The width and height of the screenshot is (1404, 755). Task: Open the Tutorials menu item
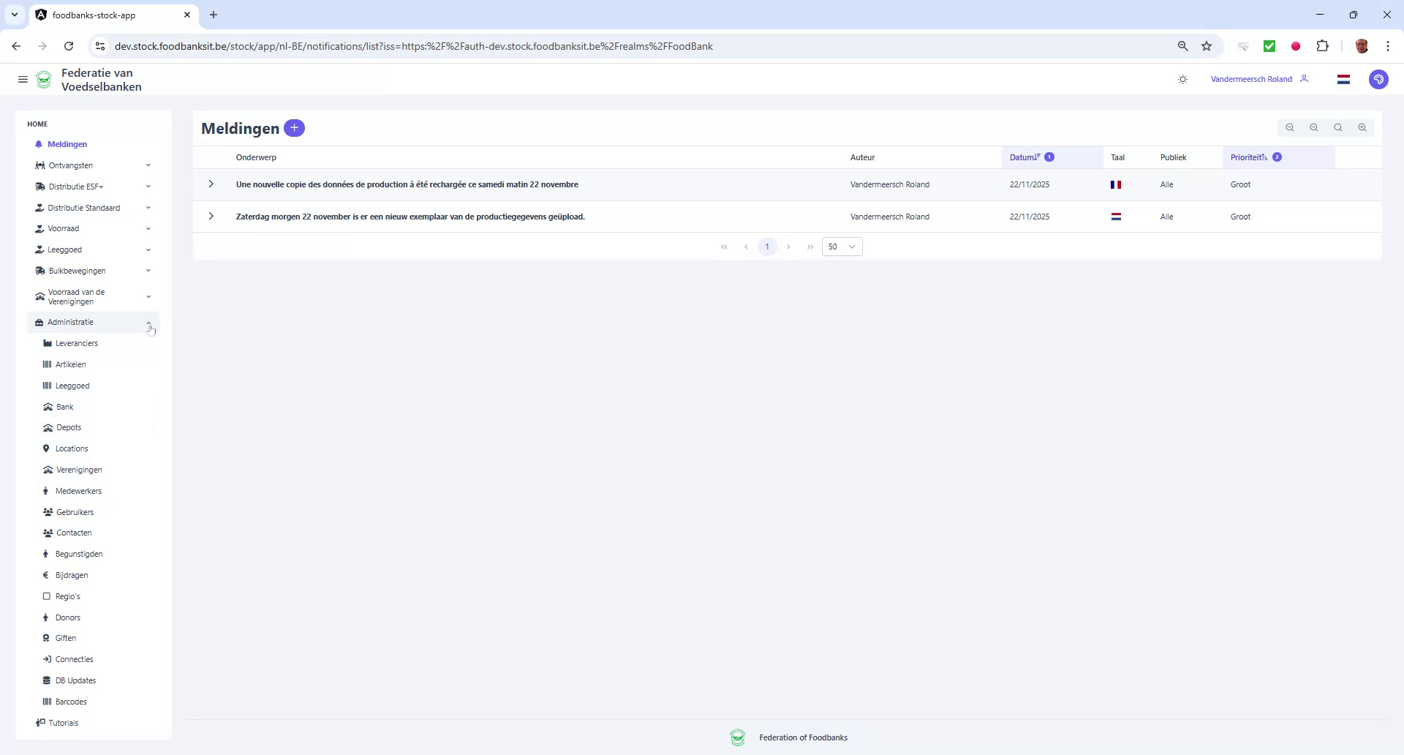[63, 722]
